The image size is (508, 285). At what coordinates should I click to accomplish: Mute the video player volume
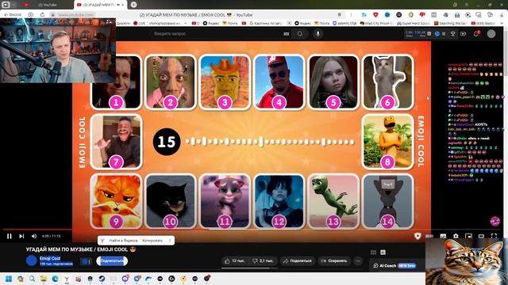tap(34, 236)
